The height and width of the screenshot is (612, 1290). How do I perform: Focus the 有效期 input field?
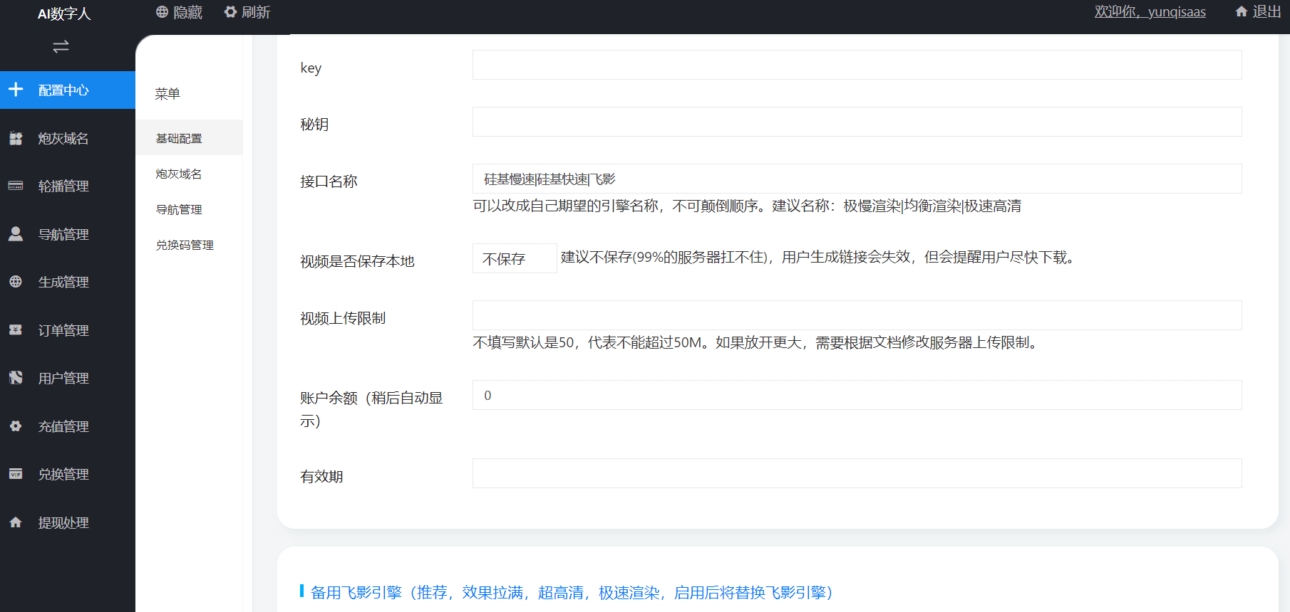point(857,473)
